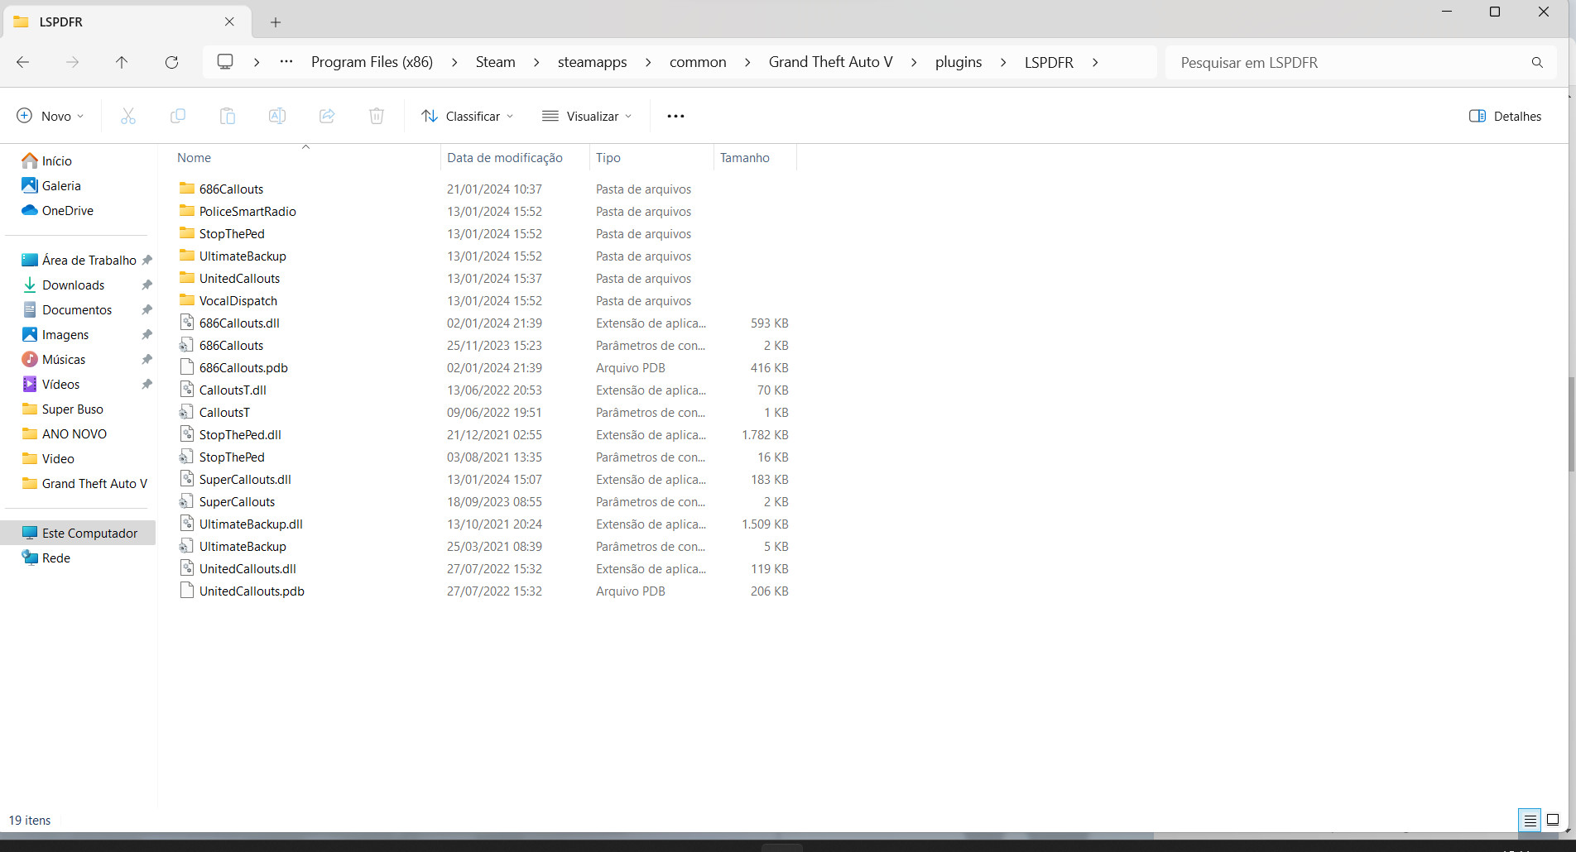
Task: Navigate to plugins in breadcrumb path
Action: [x=959, y=63]
